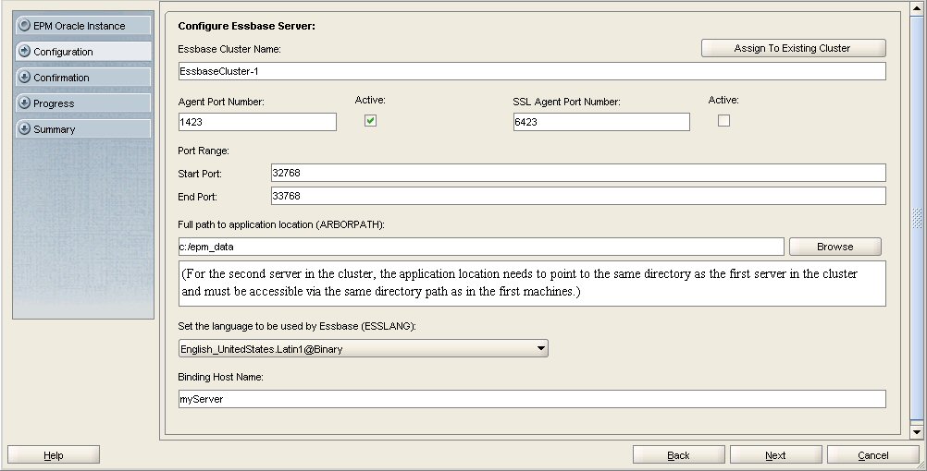Open the EPM Oracle Instance step label
Image resolution: width=927 pixels, height=471 pixels.
pyautogui.click(x=80, y=26)
